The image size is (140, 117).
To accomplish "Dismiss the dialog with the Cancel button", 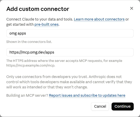I will [100, 106].
